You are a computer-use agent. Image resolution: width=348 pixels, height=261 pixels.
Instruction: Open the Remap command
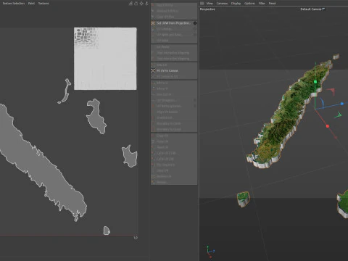click(x=173, y=182)
